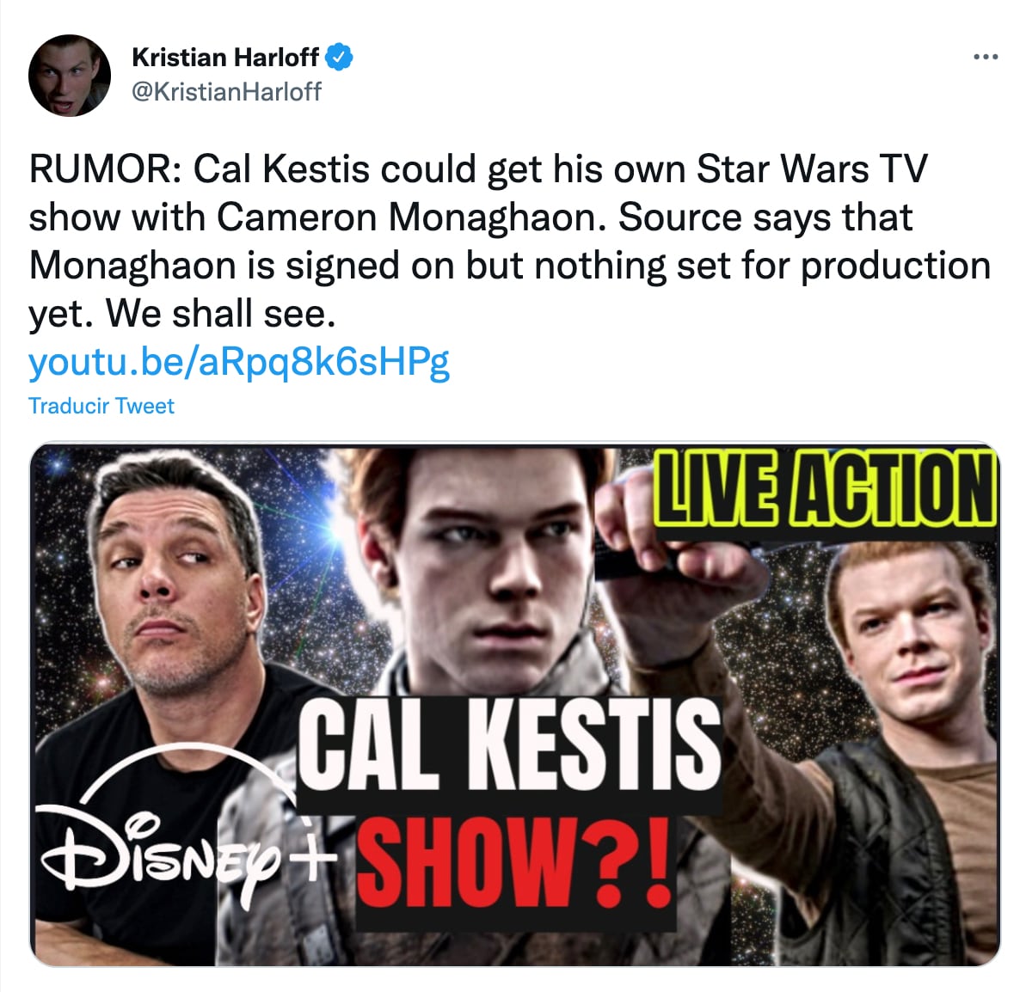
Task: Open the Cal Kestis video preview card
Action: tap(514, 705)
